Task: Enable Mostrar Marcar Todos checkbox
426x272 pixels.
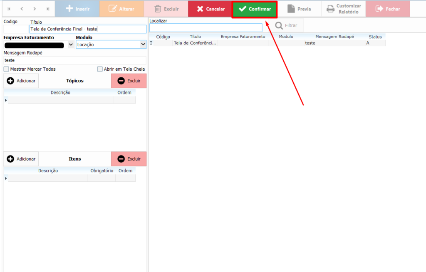Action: point(6,69)
